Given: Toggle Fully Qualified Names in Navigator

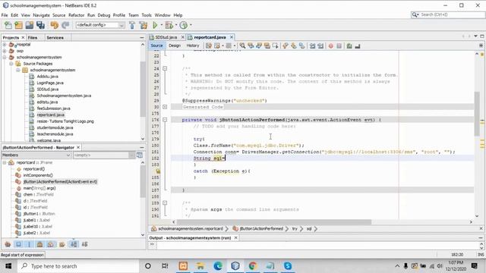Looking at the screenshot, I should pos(62,244).
